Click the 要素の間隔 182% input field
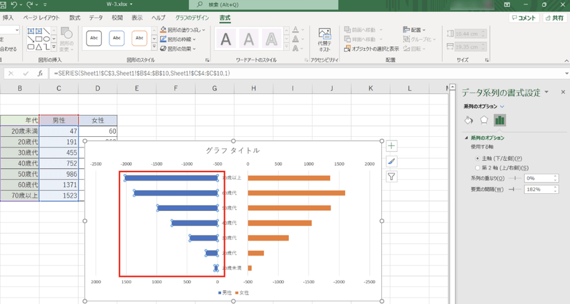This screenshot has width=570, height=304. 538,189
